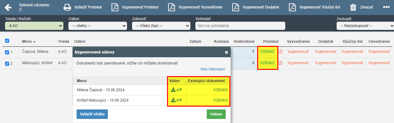Viewport: 394px width, 123px height.
Task: Click Vygenerovať under Osvedčenie for Čapová
Action: click(379, 51)
